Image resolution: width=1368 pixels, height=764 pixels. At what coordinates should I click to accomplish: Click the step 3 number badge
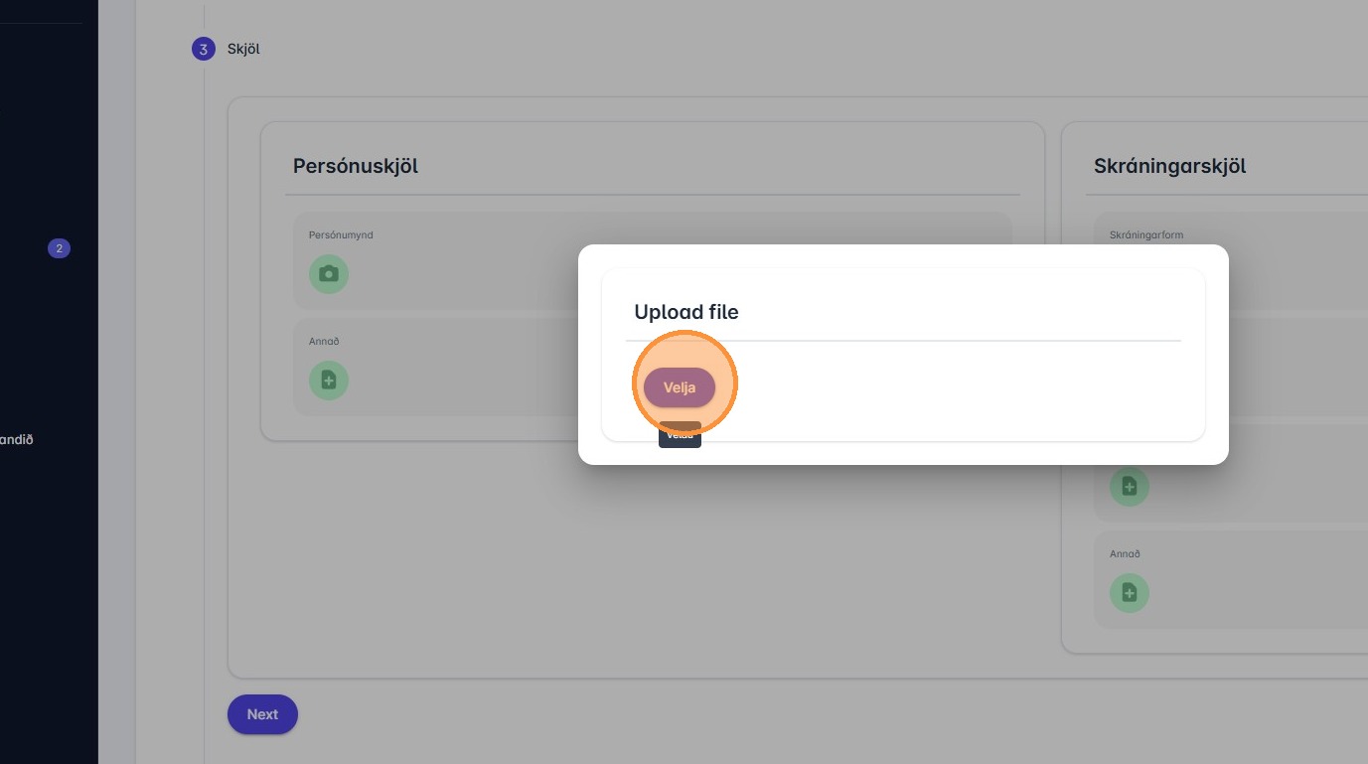tap(204, 49)
